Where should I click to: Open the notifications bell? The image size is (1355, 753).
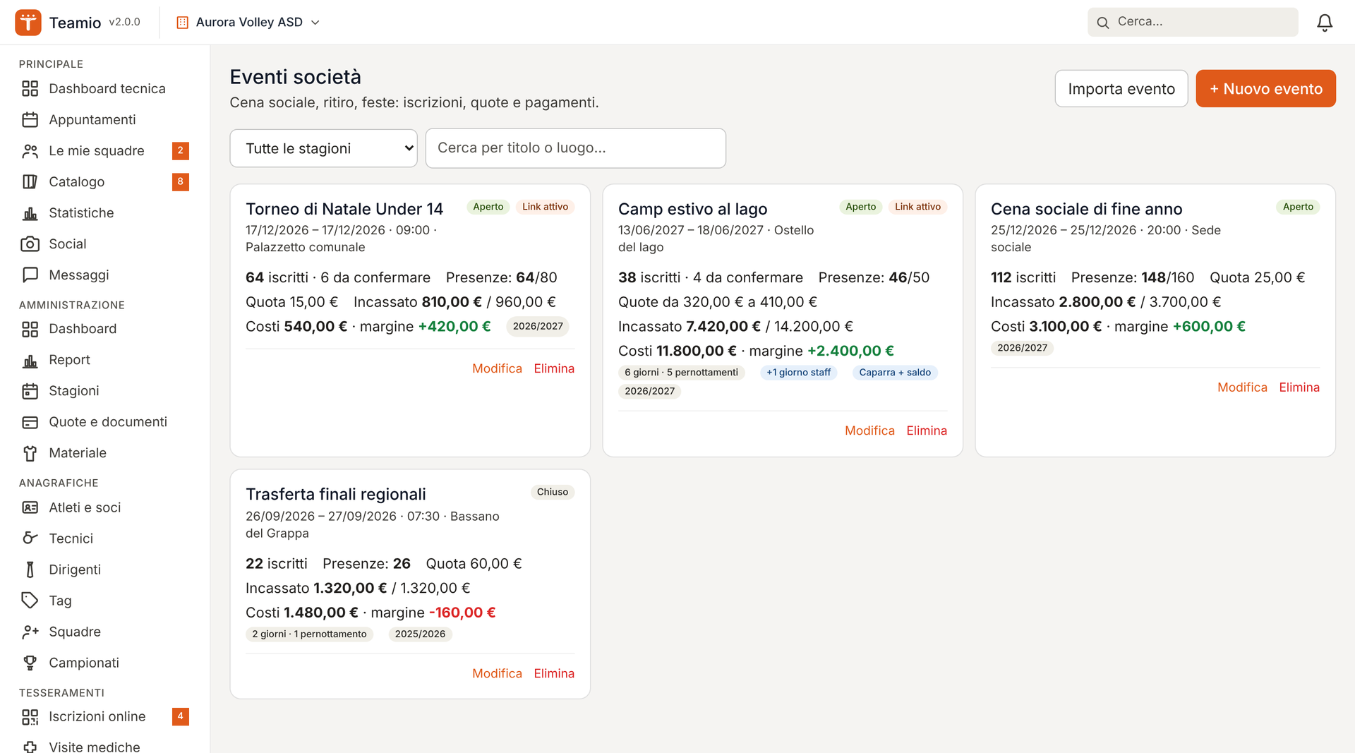pyautogui.click(x=1325, y=23)
